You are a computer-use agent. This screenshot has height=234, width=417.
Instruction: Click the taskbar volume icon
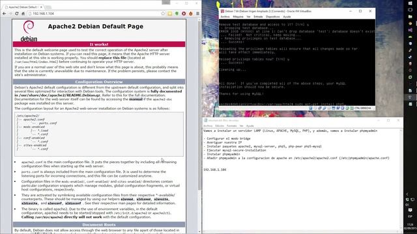pyautogui.click(x=407, y=205)
